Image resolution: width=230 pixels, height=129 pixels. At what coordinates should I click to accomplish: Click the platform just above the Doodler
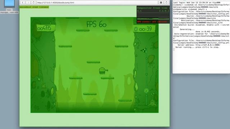pos(93,62)
